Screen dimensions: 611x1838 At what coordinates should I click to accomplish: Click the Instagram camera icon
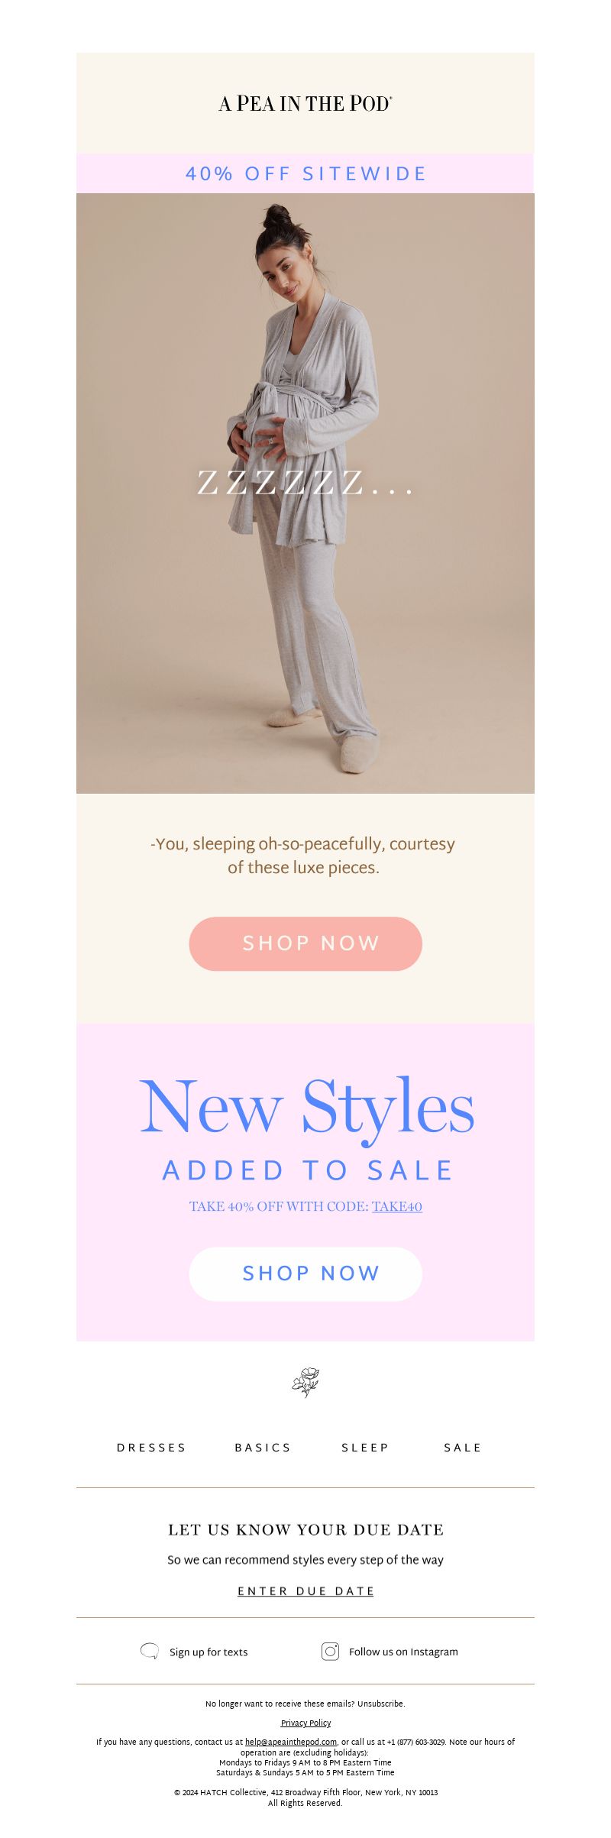tap(330, 1651)
